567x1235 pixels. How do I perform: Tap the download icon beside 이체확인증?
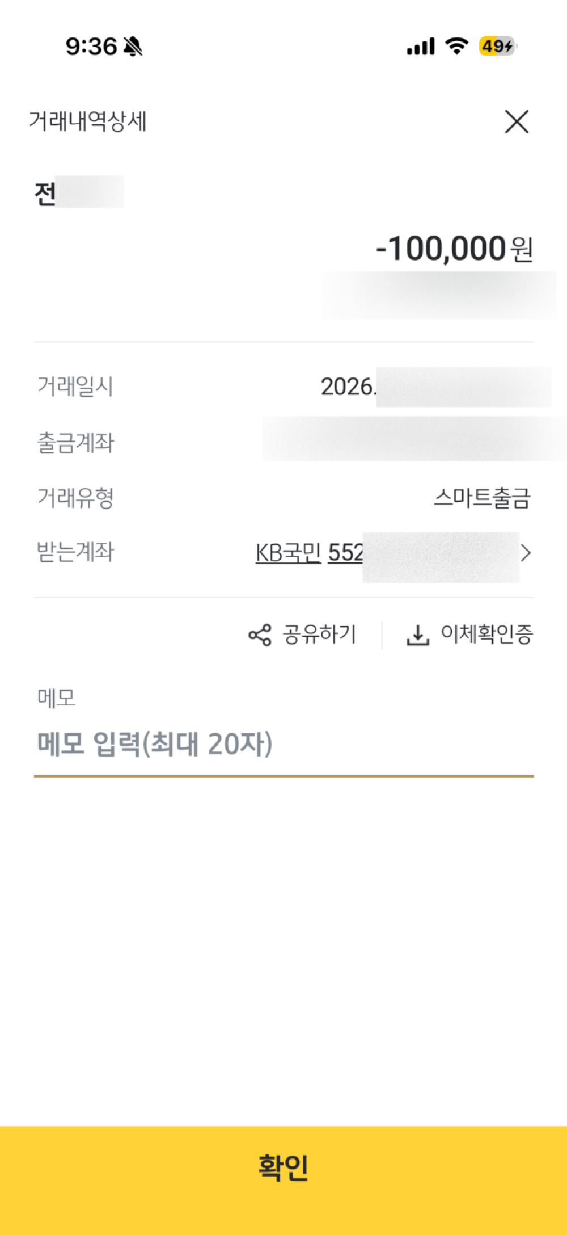pyautogui.click(x=418, y=635)
